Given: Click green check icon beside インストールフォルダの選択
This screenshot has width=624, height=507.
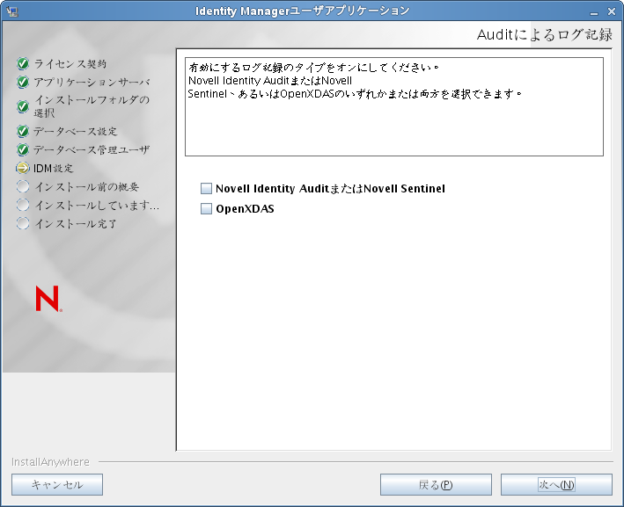Looking at the screenshot, I should [23, 106].
